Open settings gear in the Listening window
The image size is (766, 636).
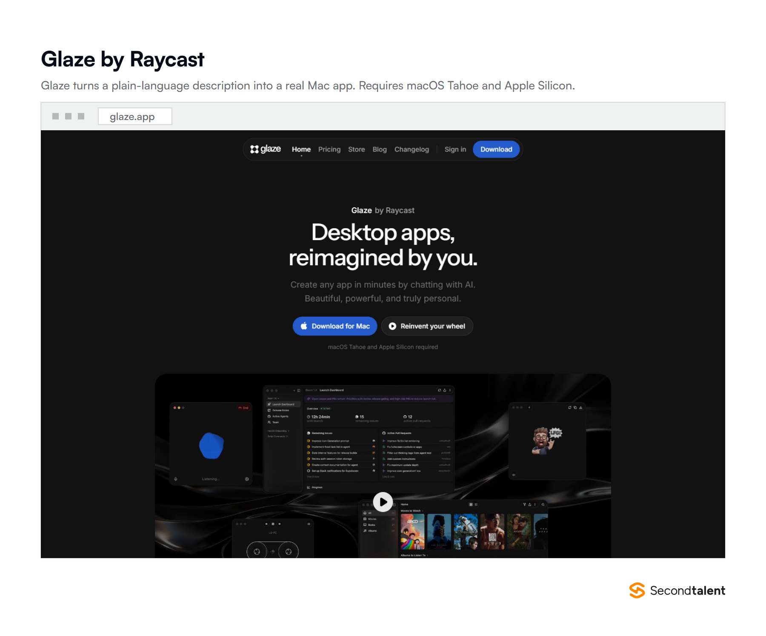pyautogui.click(x=247, y=479)
